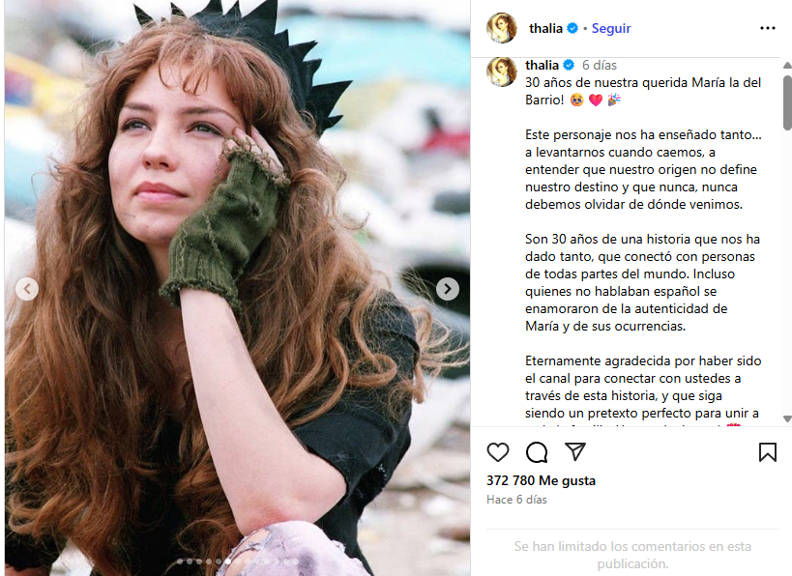Click Seguir to follow thalia
The width and height of the screenshot is (792, 576).
611,28
